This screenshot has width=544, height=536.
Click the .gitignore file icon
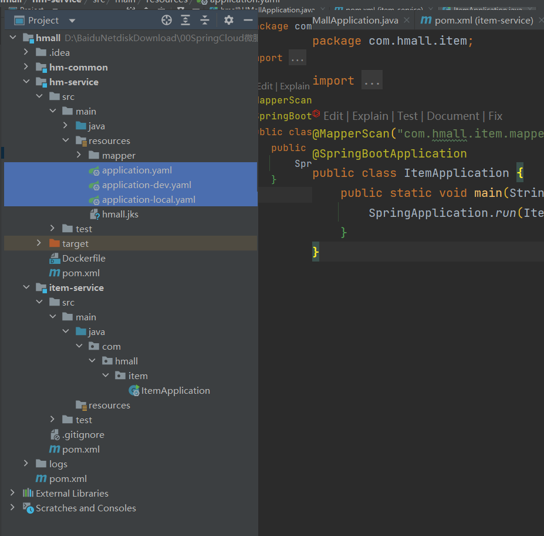(x=55, y=435)
